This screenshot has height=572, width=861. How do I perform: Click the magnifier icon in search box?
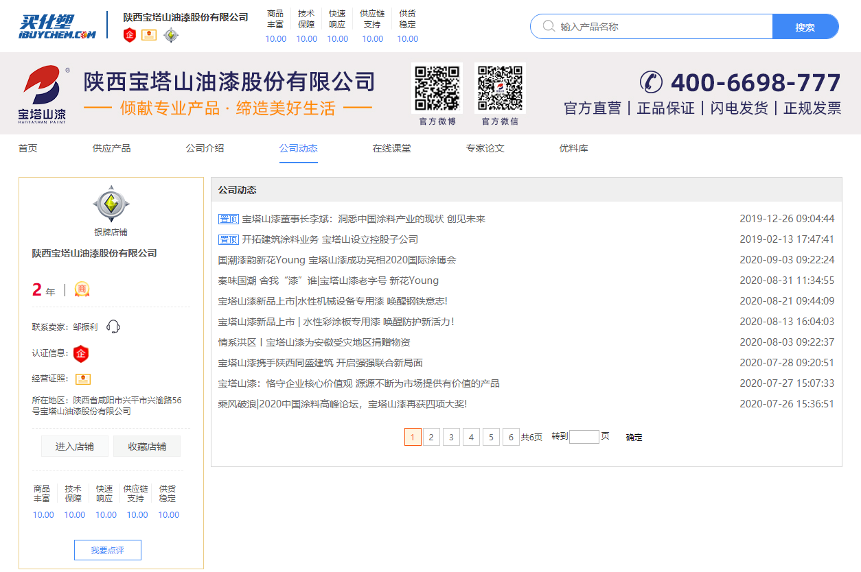549,26
